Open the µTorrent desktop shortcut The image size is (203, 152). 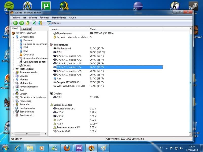(x=46, y=6)
